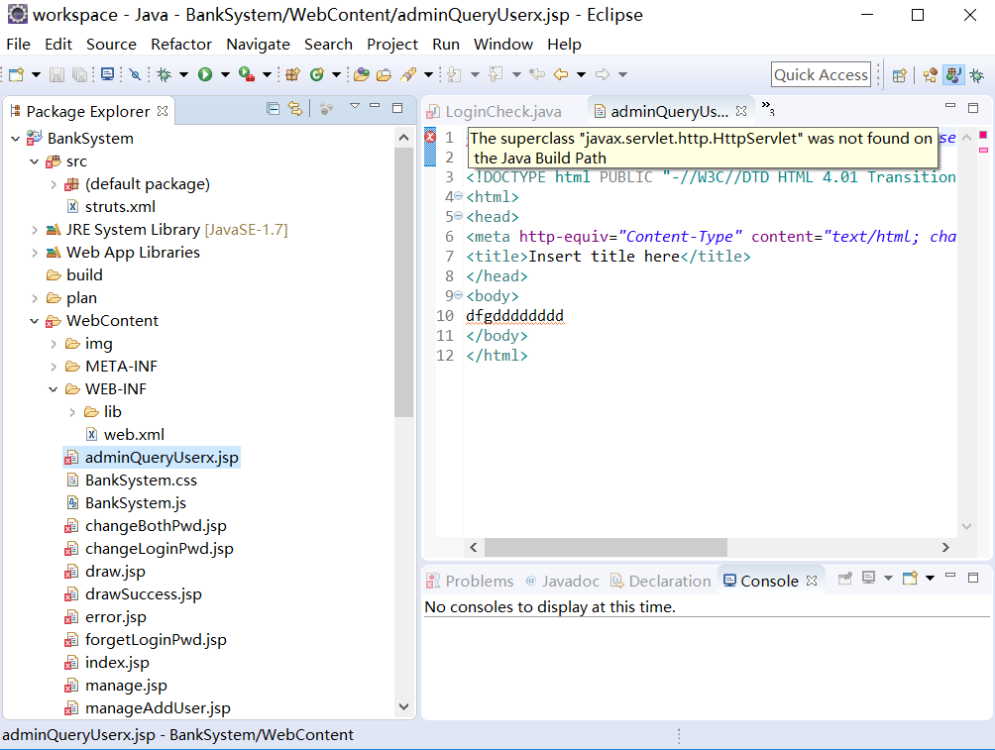Click the Open Task folder icon
Image resolution: width=995 pixels, height=750 pixels.
tap(384, 75)
